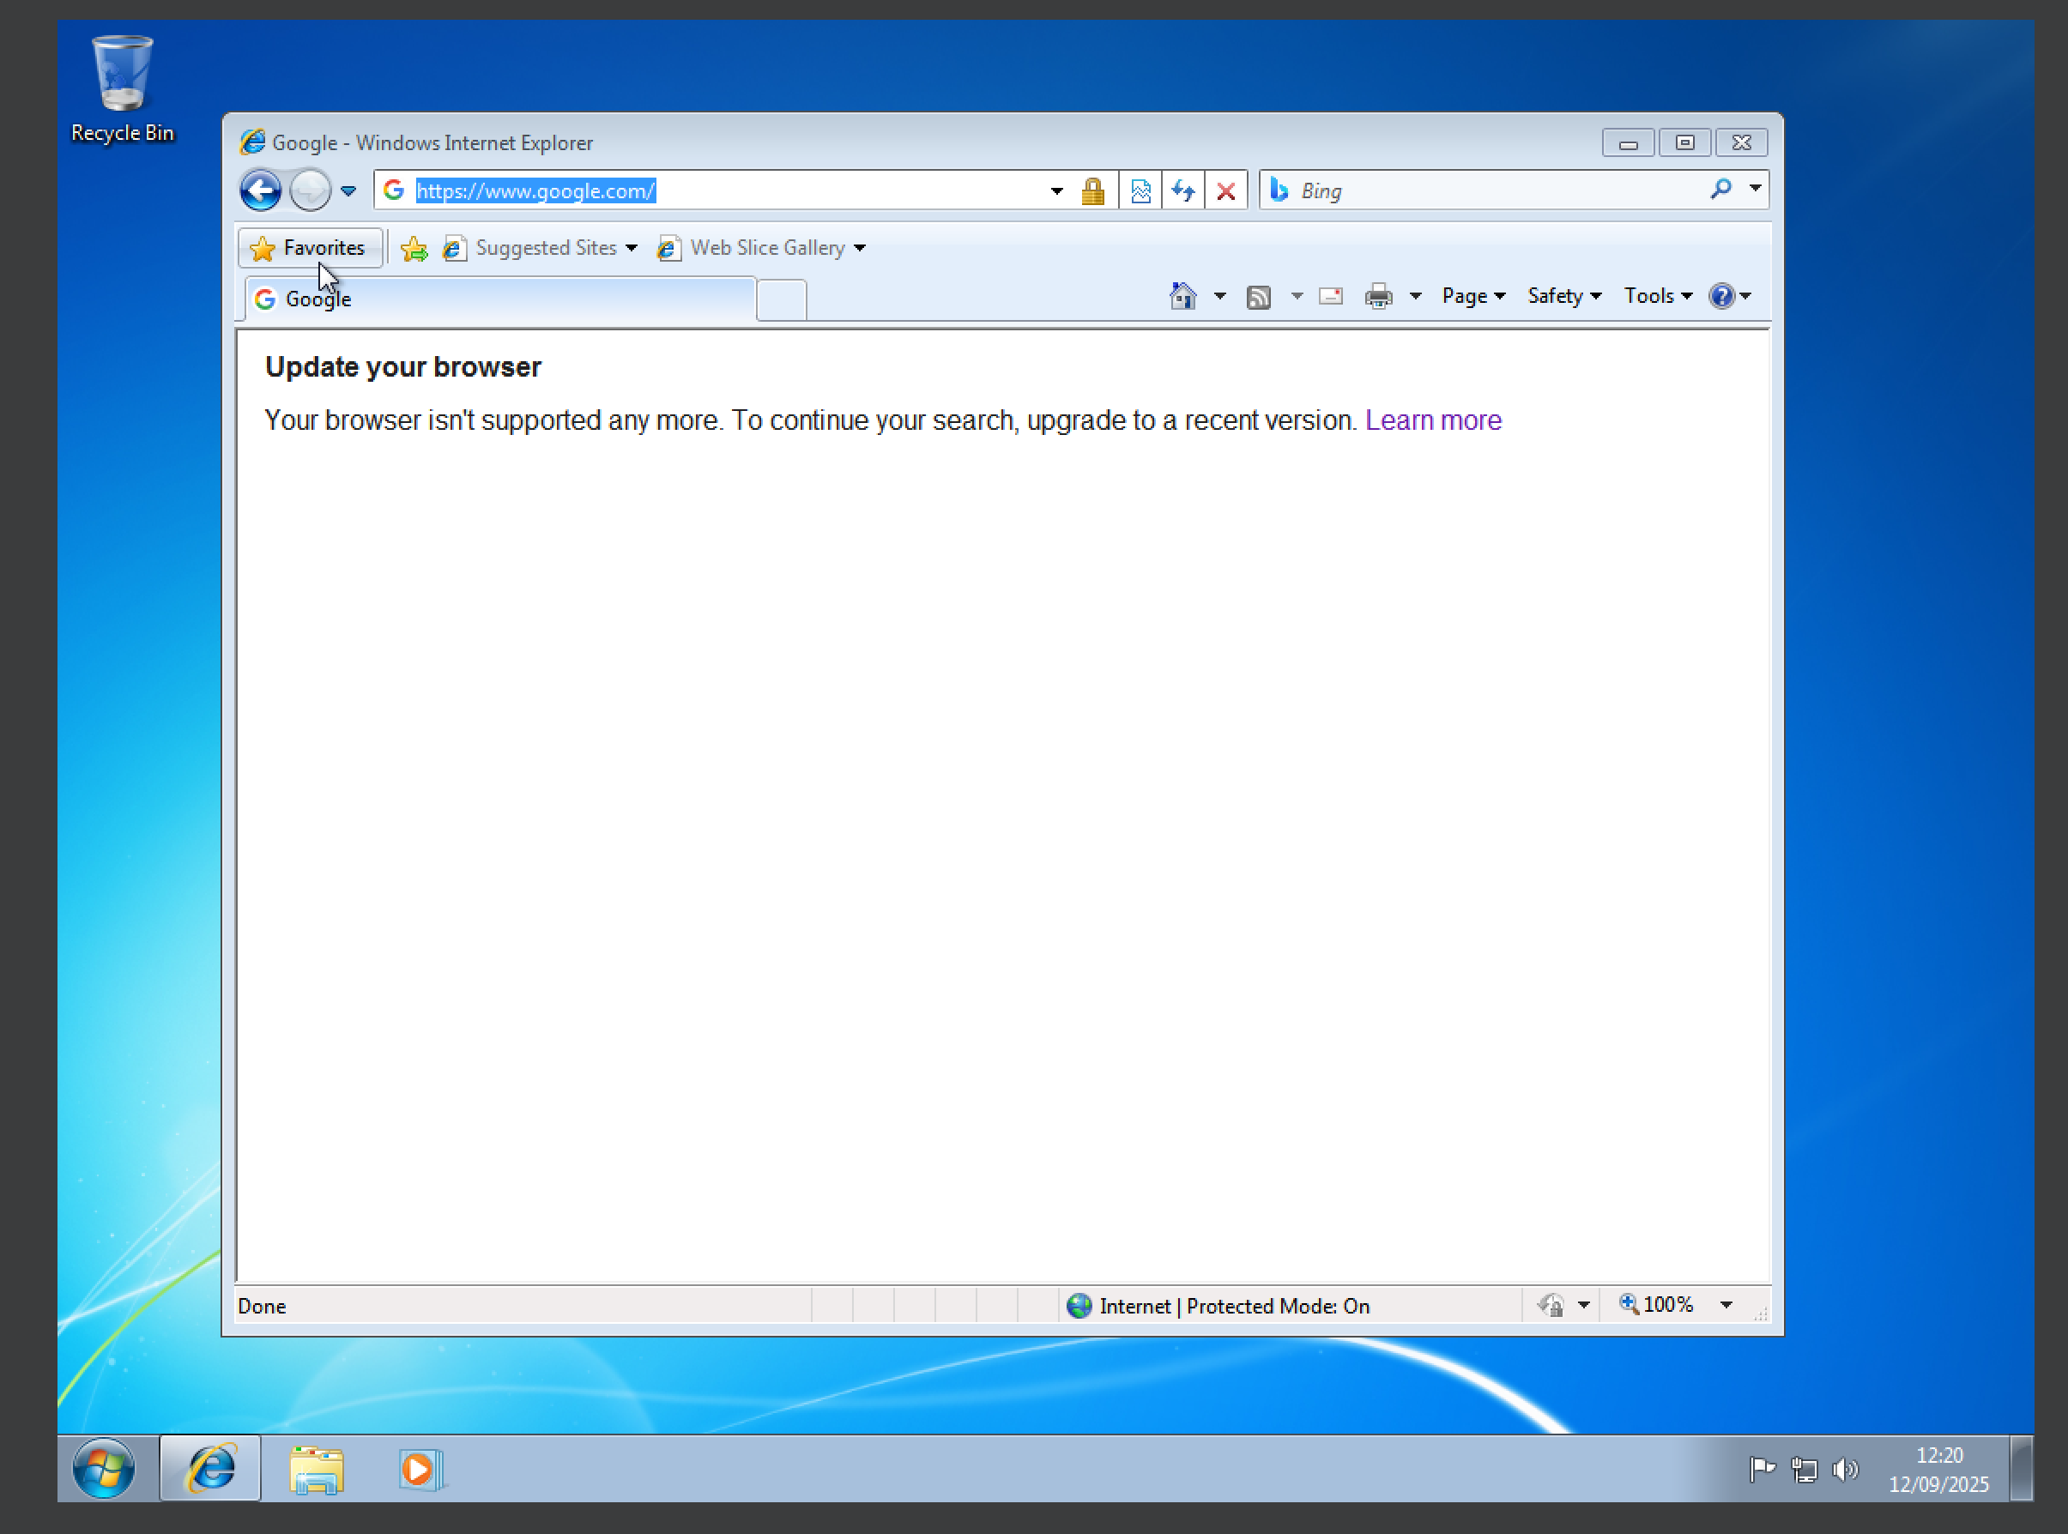
Task: Open the Help question mark icon
Action: point(1721,295)
